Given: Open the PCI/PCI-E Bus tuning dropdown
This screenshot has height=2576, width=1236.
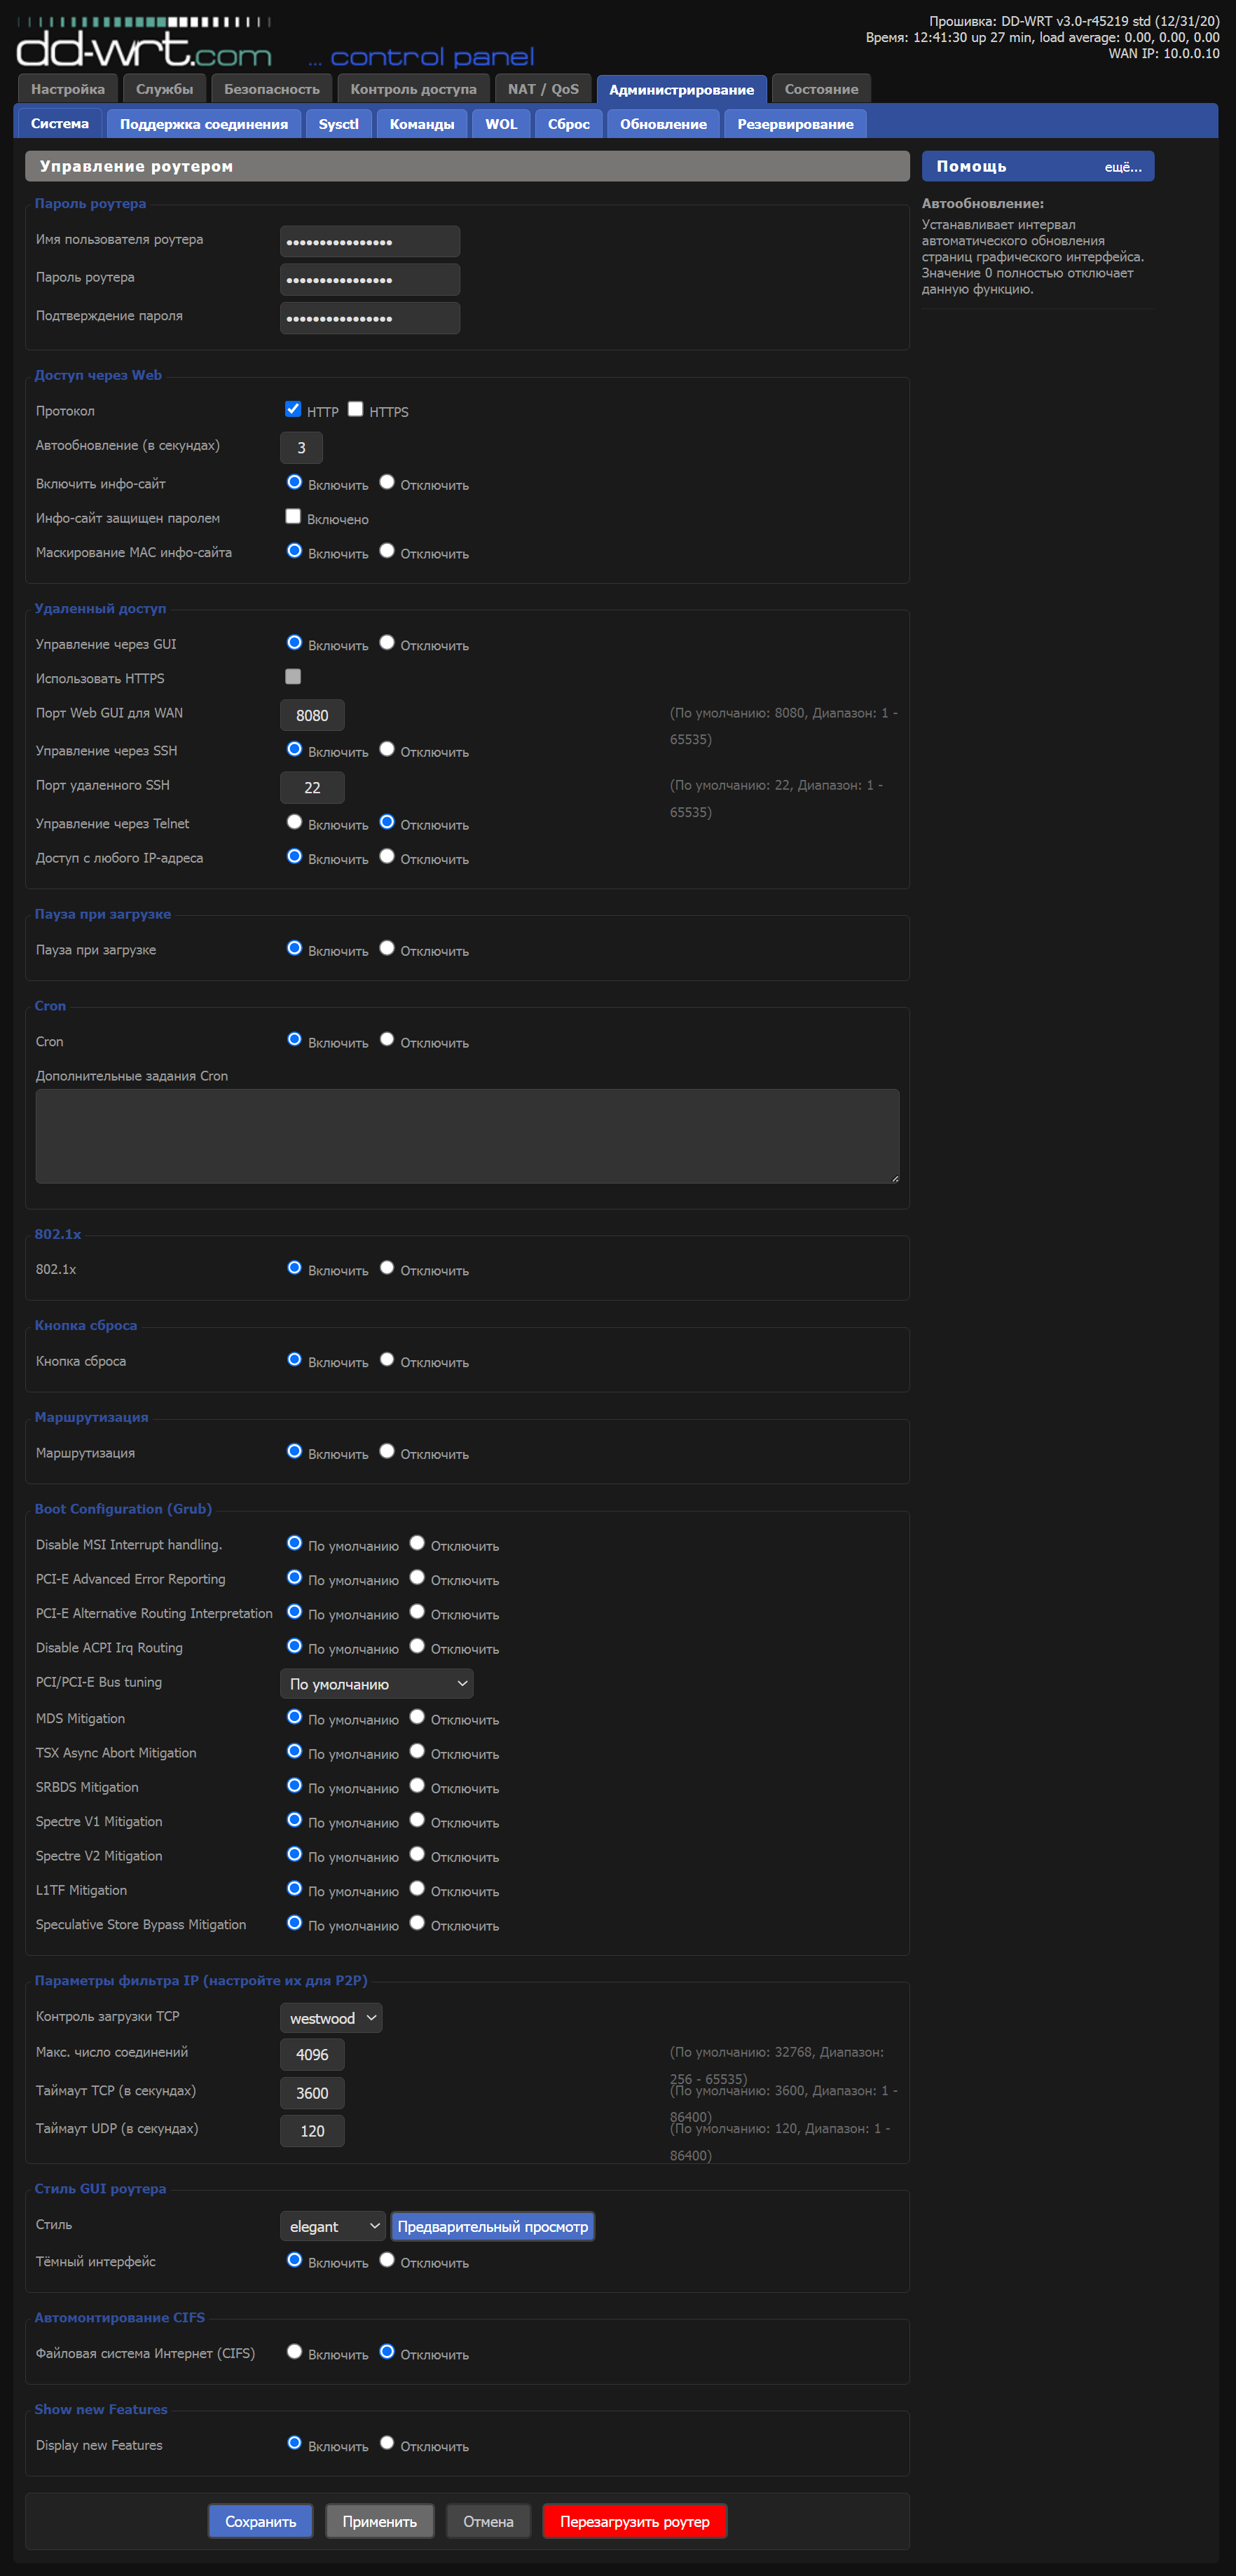Looking at the screenshot, I should (377, 1684).
